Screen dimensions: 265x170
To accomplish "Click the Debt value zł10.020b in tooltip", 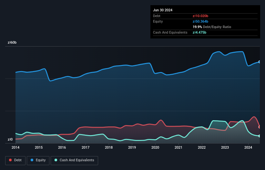I will [200, 16].
